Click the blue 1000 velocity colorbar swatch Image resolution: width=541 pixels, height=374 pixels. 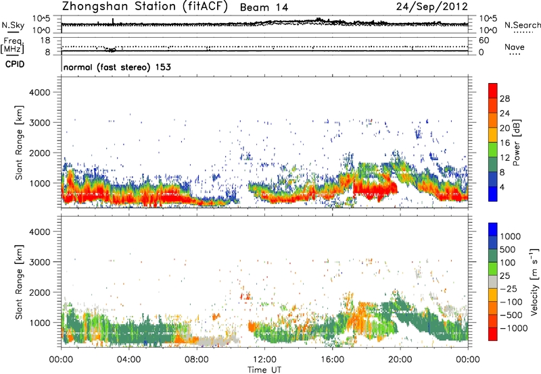[493, 230]
